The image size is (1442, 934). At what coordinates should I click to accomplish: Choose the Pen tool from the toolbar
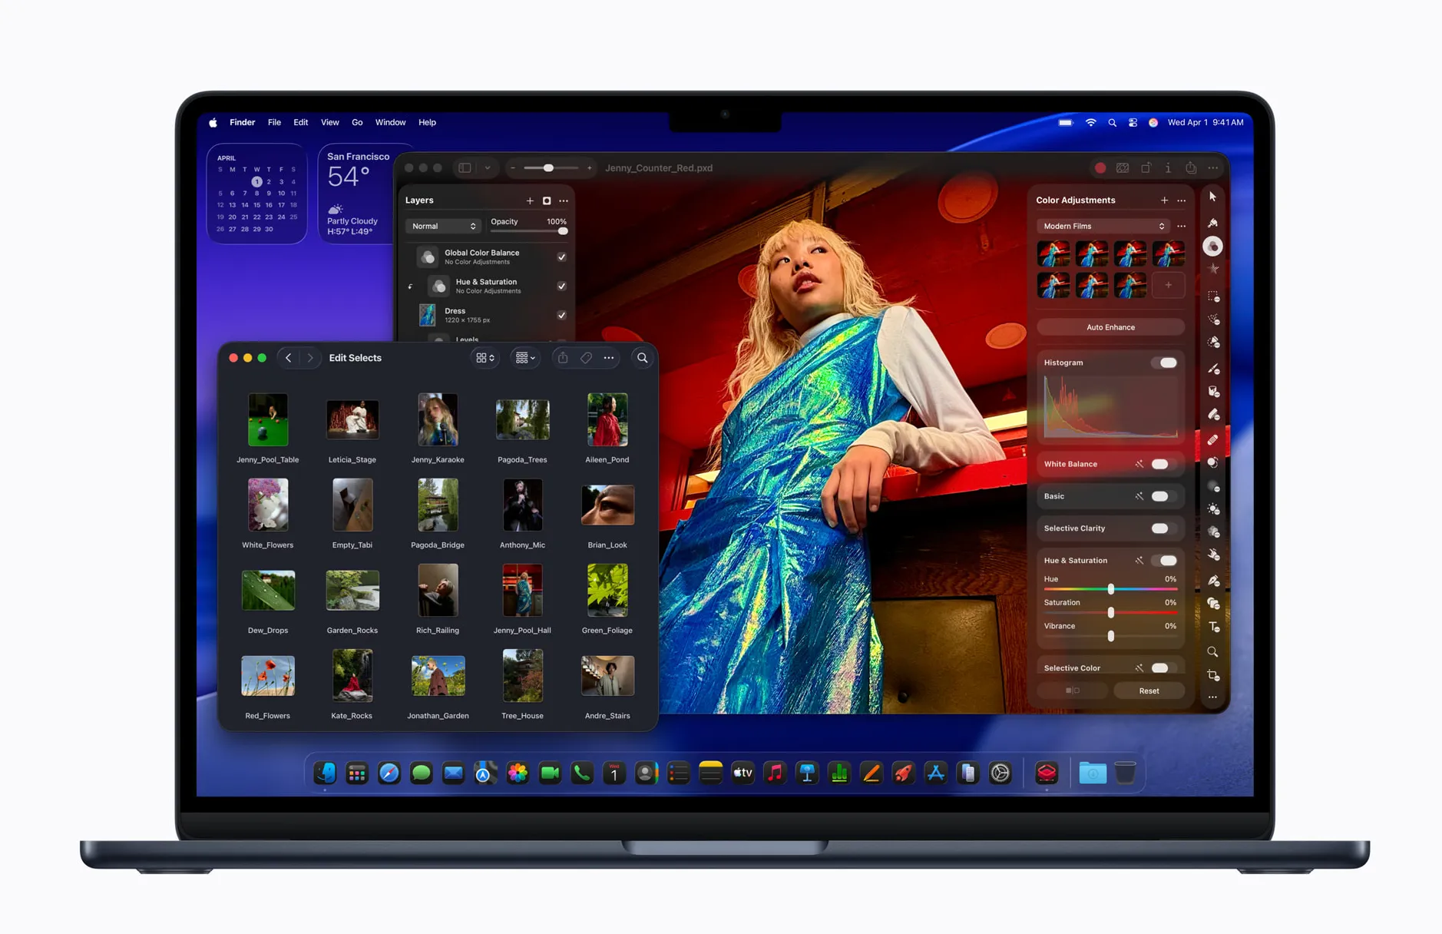click(1213, 579)
